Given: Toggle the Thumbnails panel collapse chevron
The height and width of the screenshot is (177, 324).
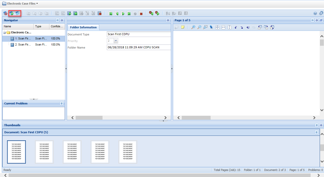Looking at the screenshot, I should [x=317, y=125].
